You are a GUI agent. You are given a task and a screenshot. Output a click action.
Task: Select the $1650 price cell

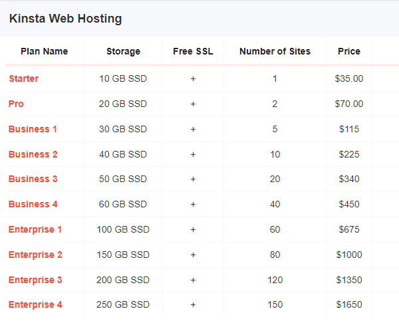pyautogui.click(x=349, y=304)
